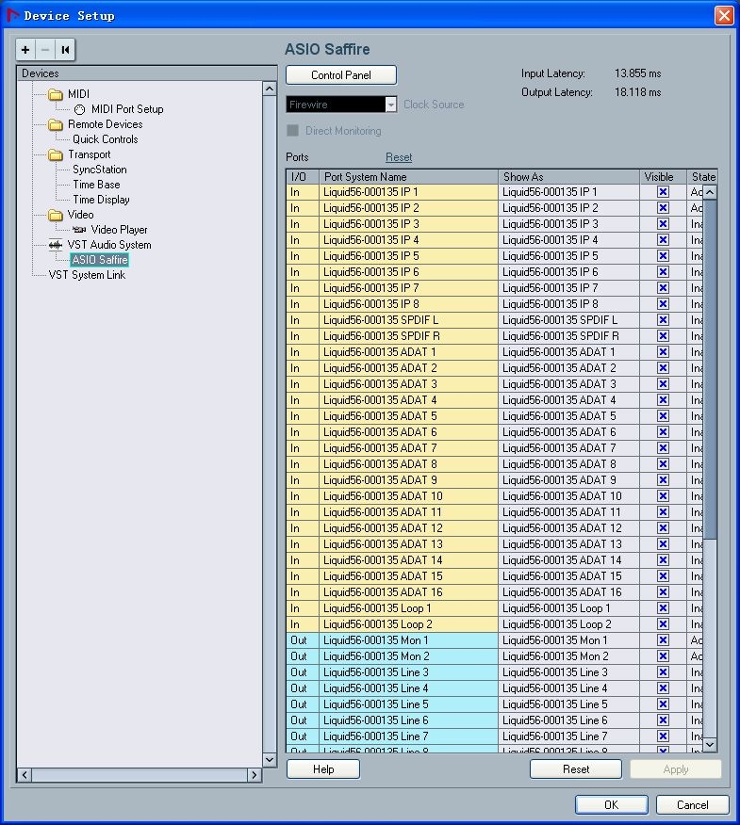Screen dimensions: 740x825
Task: Click the MIDI Port Setup circular icon
Action: (x=79, y=109)
